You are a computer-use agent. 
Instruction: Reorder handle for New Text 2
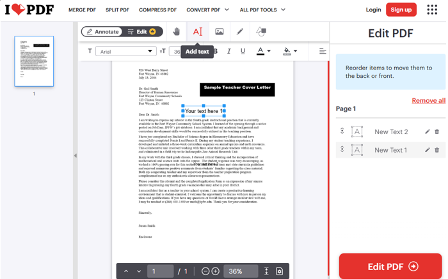pyautogui.click(x=342, y=131)
